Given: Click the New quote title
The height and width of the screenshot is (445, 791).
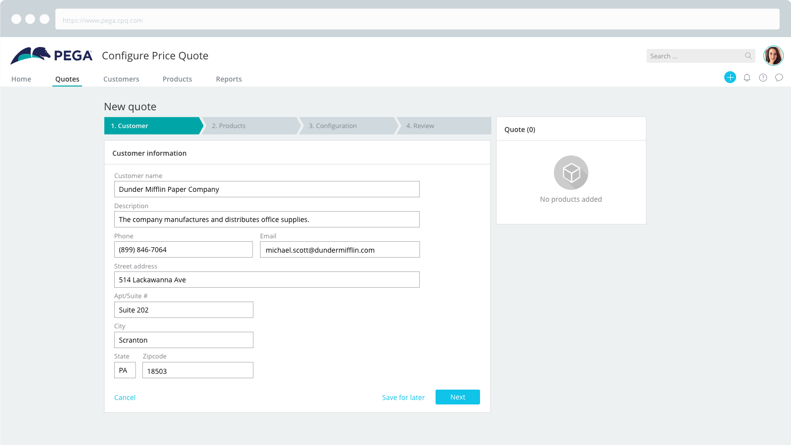Looking at the screenshot, I should click(130, 107).
